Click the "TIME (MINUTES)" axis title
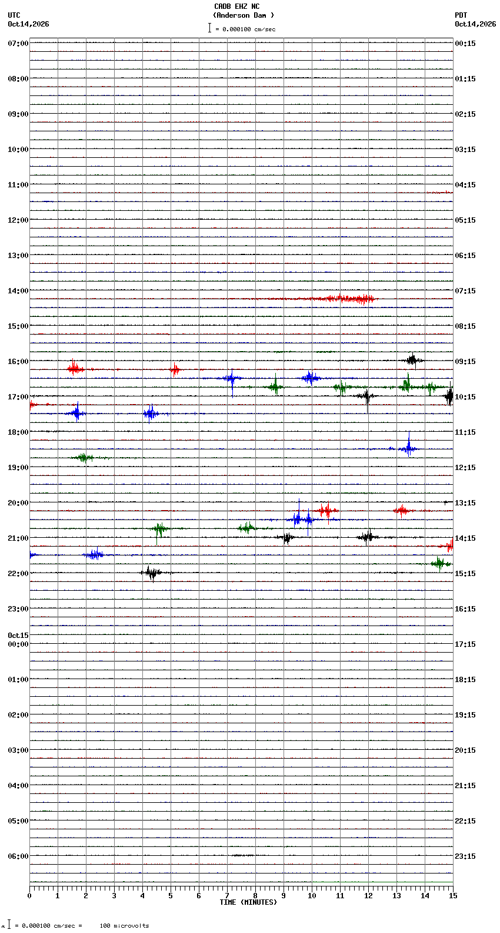Screen dimensions: 500x933 (248, 902)
